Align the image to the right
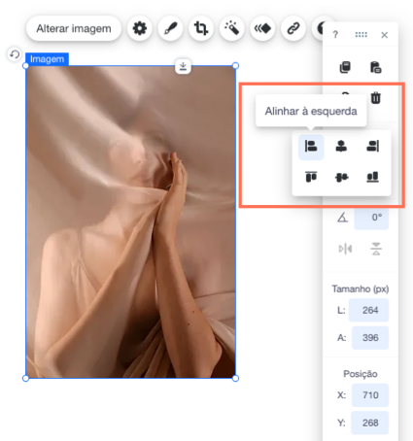 point(372,147)
